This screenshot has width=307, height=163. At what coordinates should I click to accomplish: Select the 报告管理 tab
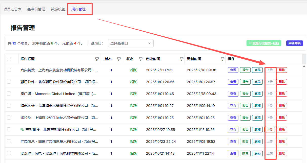point(78,9)
